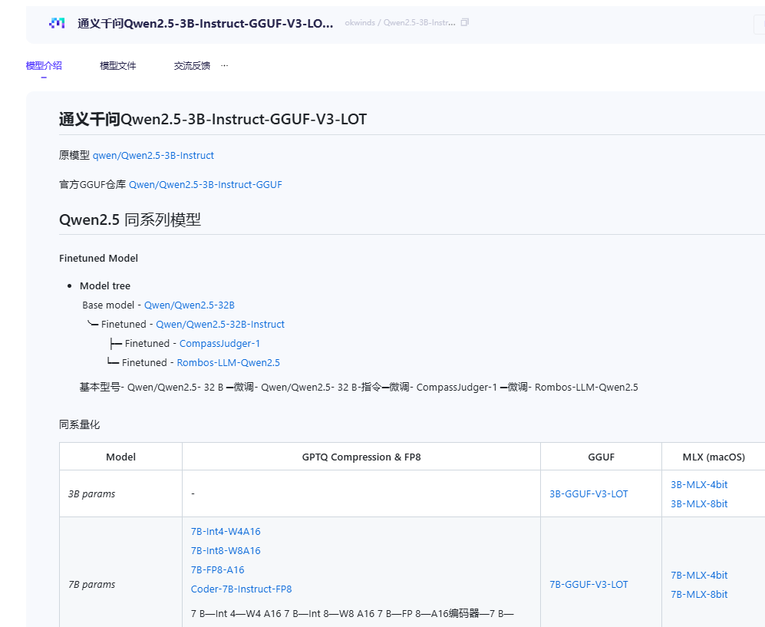765x627 pixels.
Task: Open the CompassJudger-1 link
Action: click(219, 344)
